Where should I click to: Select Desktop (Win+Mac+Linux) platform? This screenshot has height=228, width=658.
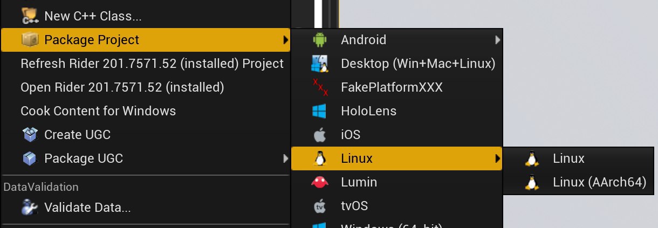point(397,64)
